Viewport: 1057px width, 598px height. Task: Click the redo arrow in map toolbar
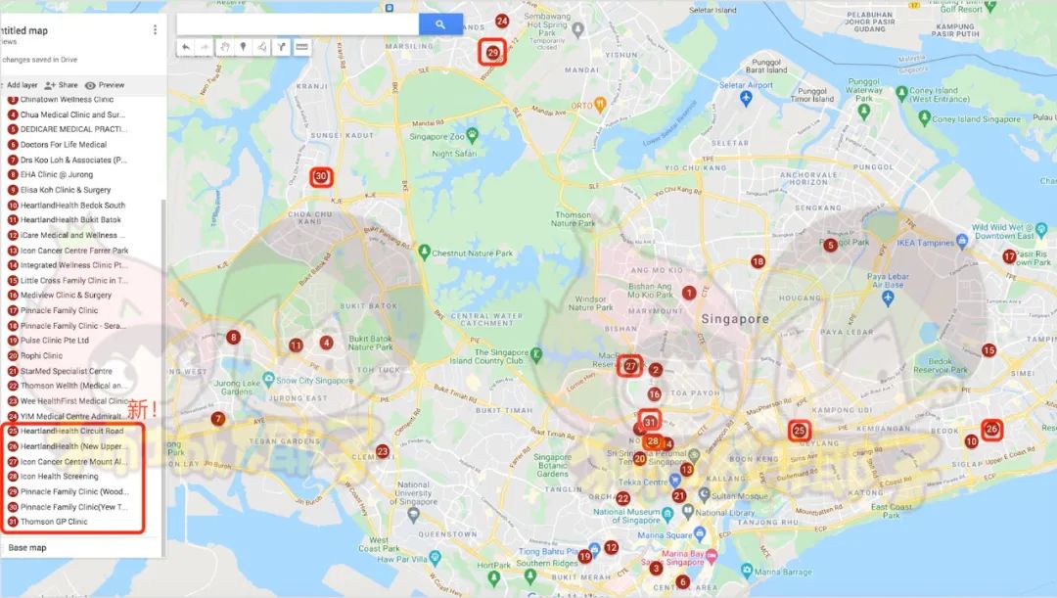[x=205, y=47]
